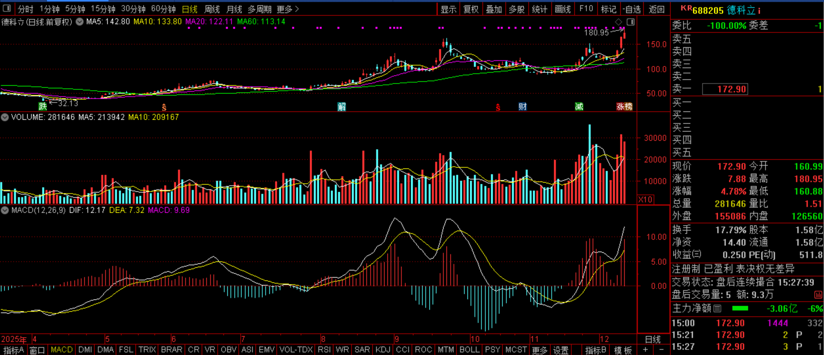Remove stock via -自选 button
The height and width of the screenshot is (355, 824).
tap(632, 9)
